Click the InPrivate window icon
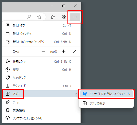The image size is (137, 125). (8, 42)
